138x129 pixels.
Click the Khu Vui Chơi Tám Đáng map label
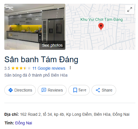coord(102,20)
